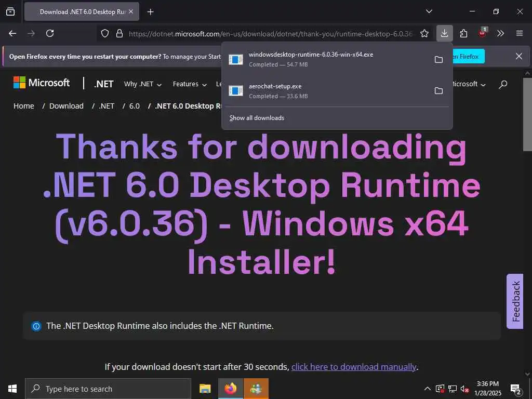532x399 pixels.
Task: Open a new tab with plus button
Action: coord(151,12)
